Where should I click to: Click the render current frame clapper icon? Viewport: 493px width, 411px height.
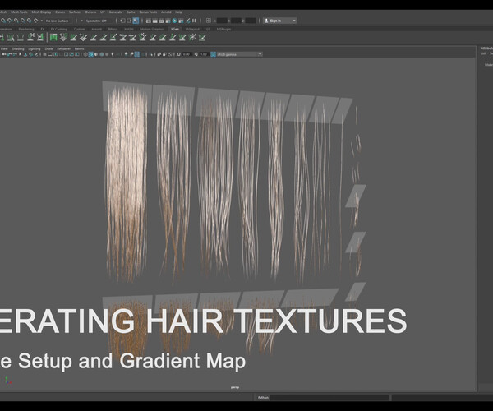tap(155, 21)
